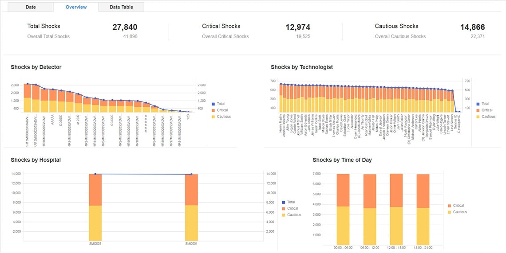The image size is (506, 253).
Task: Toggle Total legend in Shocks by Detector
Action: 221,104
